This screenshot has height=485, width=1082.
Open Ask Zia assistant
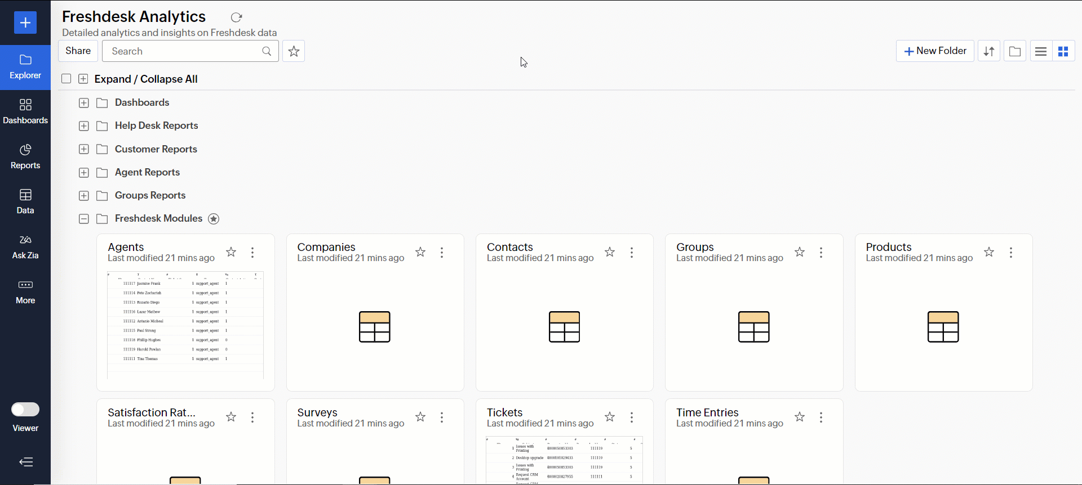(x=25, y=247)
